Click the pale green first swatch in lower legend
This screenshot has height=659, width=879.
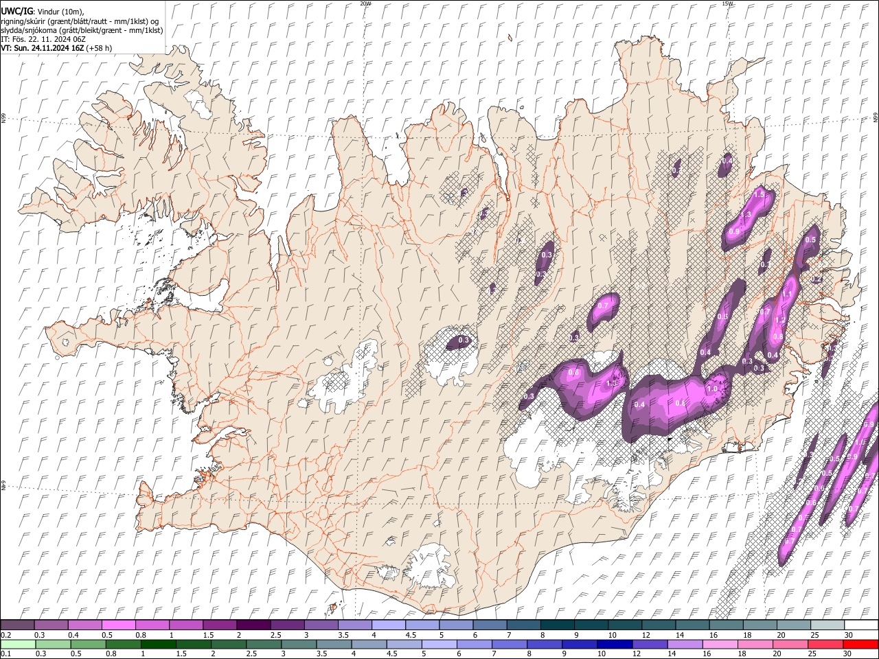(18, 645)
